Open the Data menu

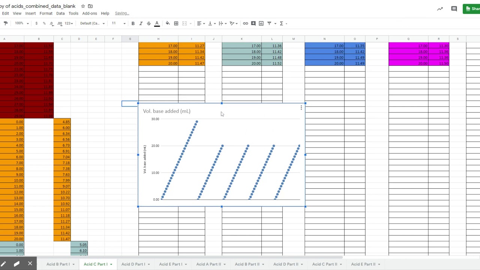click(60, 13)
